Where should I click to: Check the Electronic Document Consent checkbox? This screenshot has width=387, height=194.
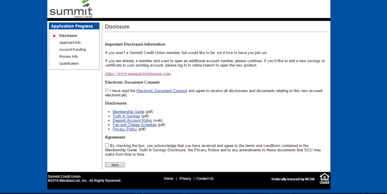pyautogui.click(x=107, y=90)
